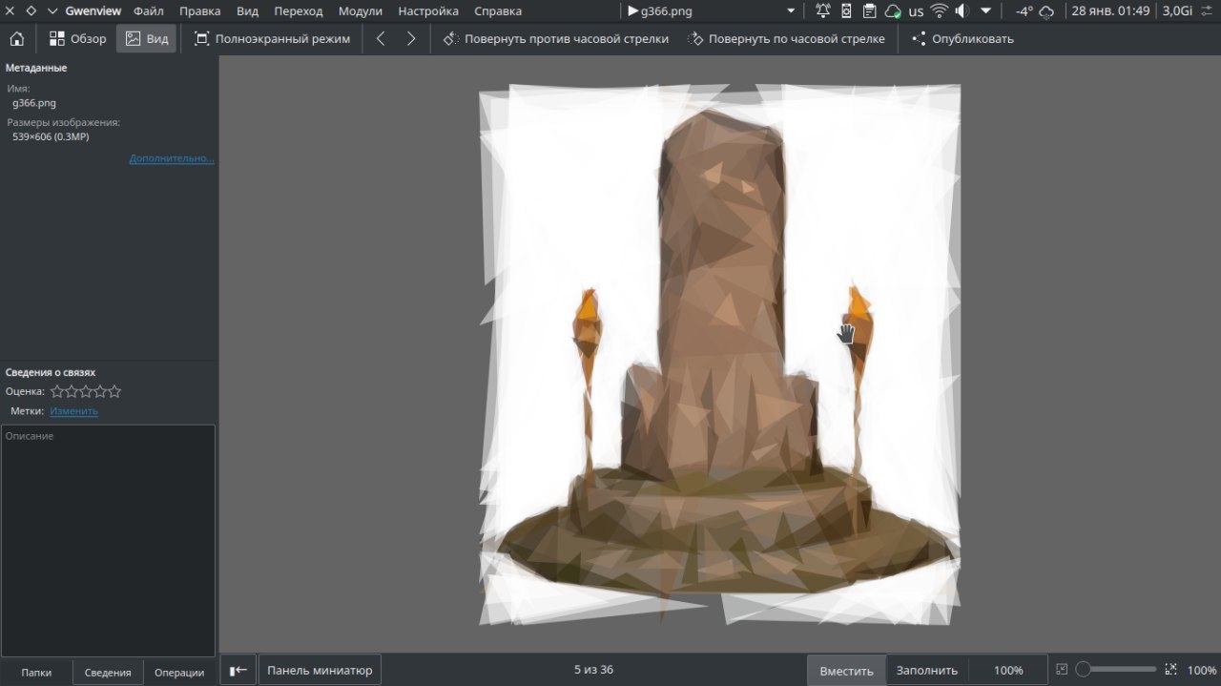The height and width of the screenshot is (686, 1221).
Task: Click the 539×606 (0.3MP) size value
Action: pyautogui.click(x=52, y=136)
